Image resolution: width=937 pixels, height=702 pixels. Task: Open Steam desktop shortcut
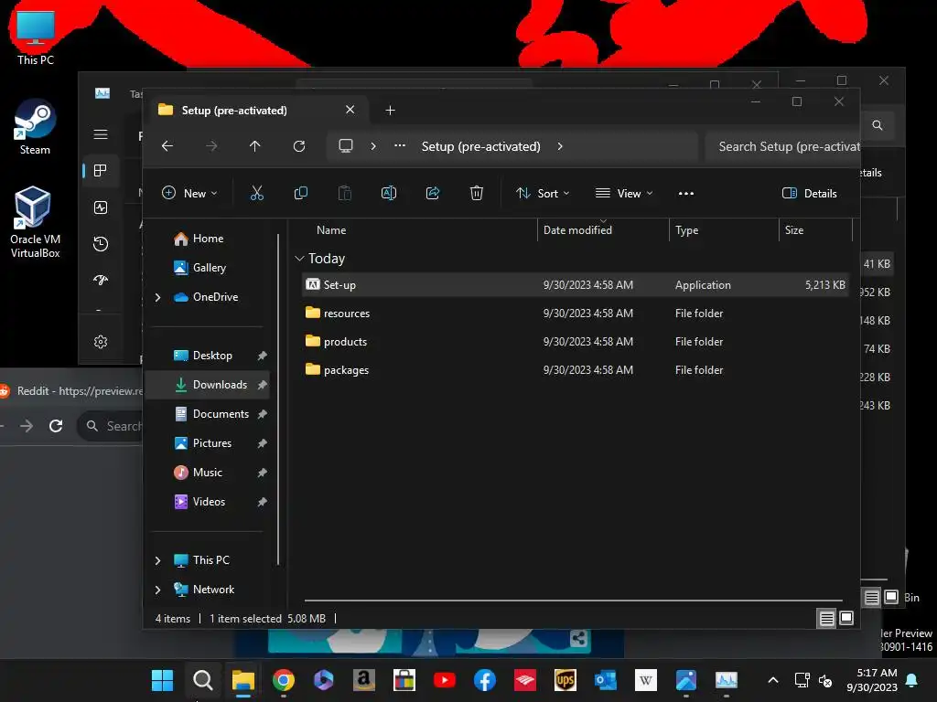(36, 127)
